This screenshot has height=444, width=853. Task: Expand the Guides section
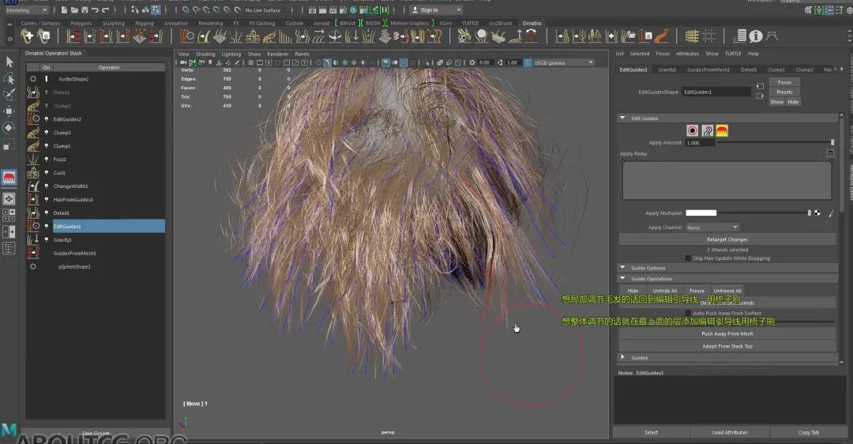(622, 358)
